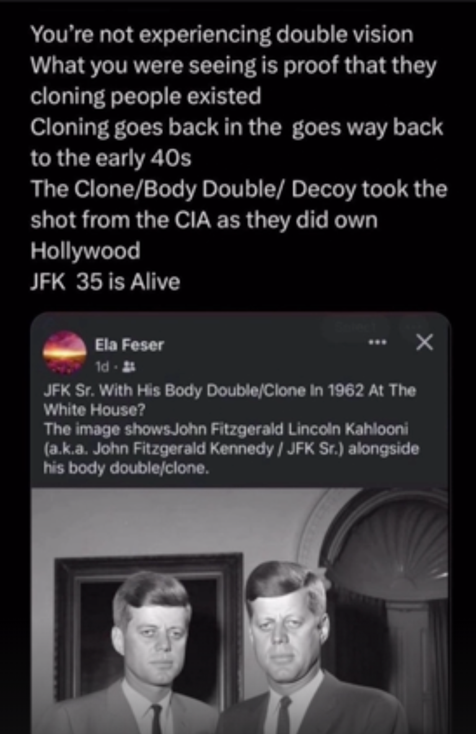Dismiss the embedded post with the X
This screenshot has height=734, width=476.
[424, 342]
